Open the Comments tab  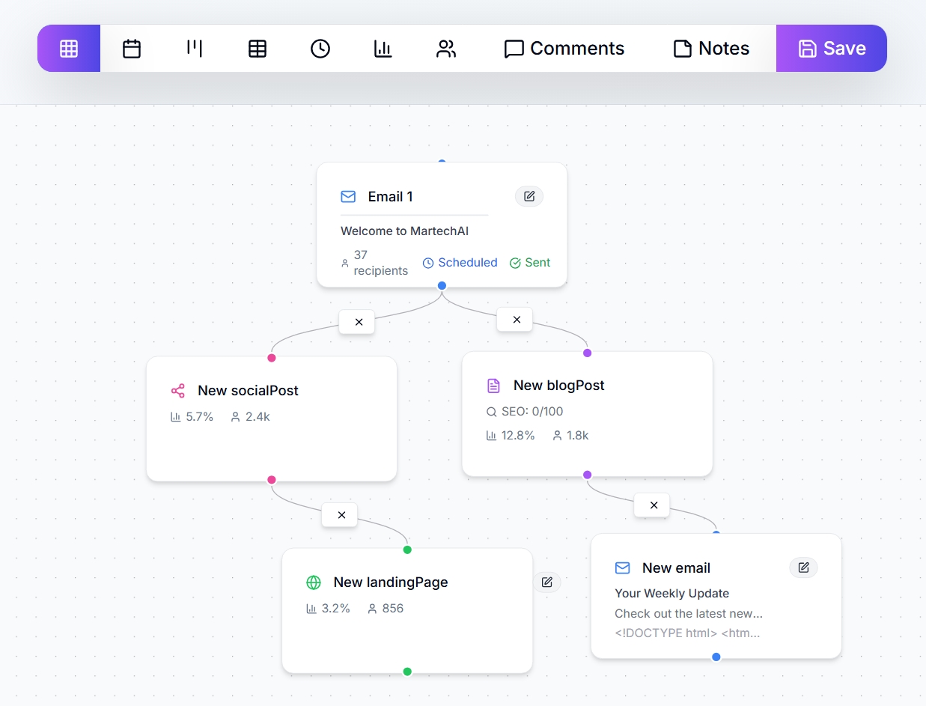564,49
